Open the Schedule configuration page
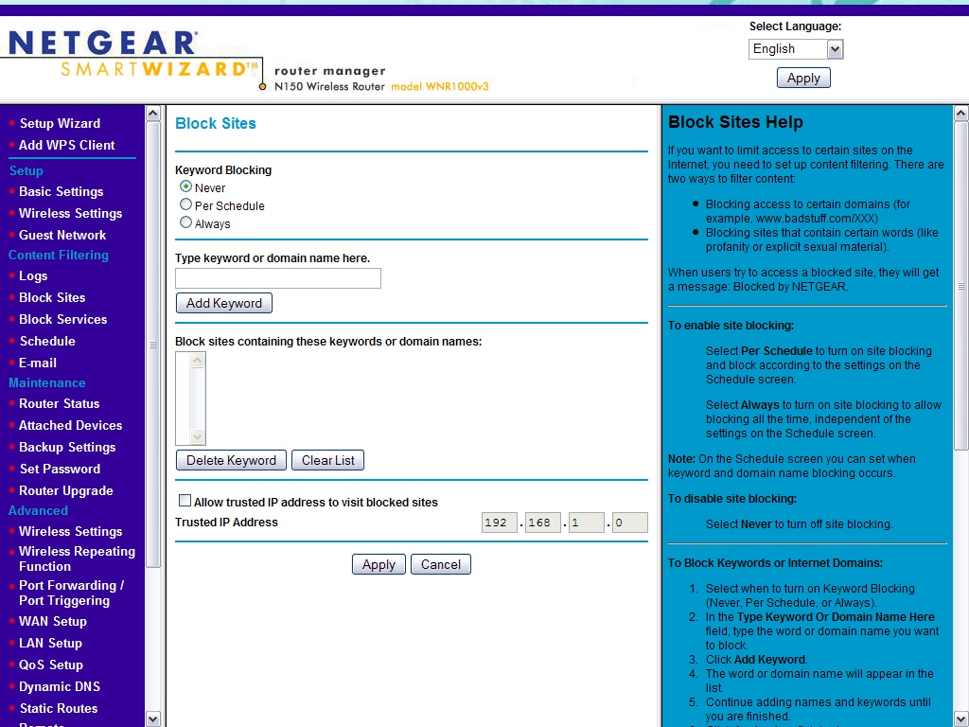 [x=46, y=341]
